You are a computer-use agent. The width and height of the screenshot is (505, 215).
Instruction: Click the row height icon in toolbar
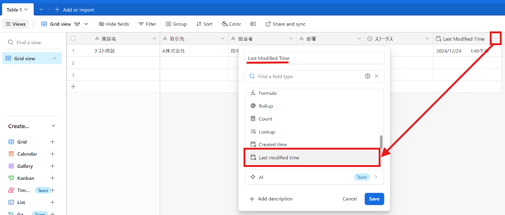253,24
